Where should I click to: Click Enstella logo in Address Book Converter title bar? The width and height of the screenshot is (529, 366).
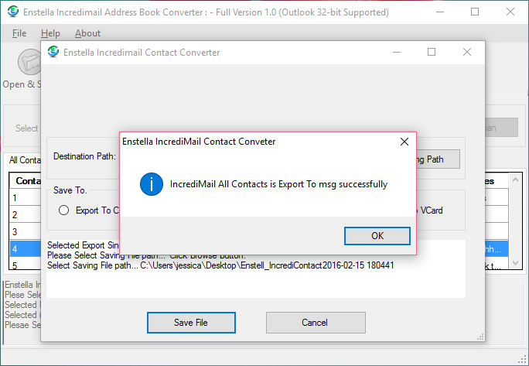(11, 12)
